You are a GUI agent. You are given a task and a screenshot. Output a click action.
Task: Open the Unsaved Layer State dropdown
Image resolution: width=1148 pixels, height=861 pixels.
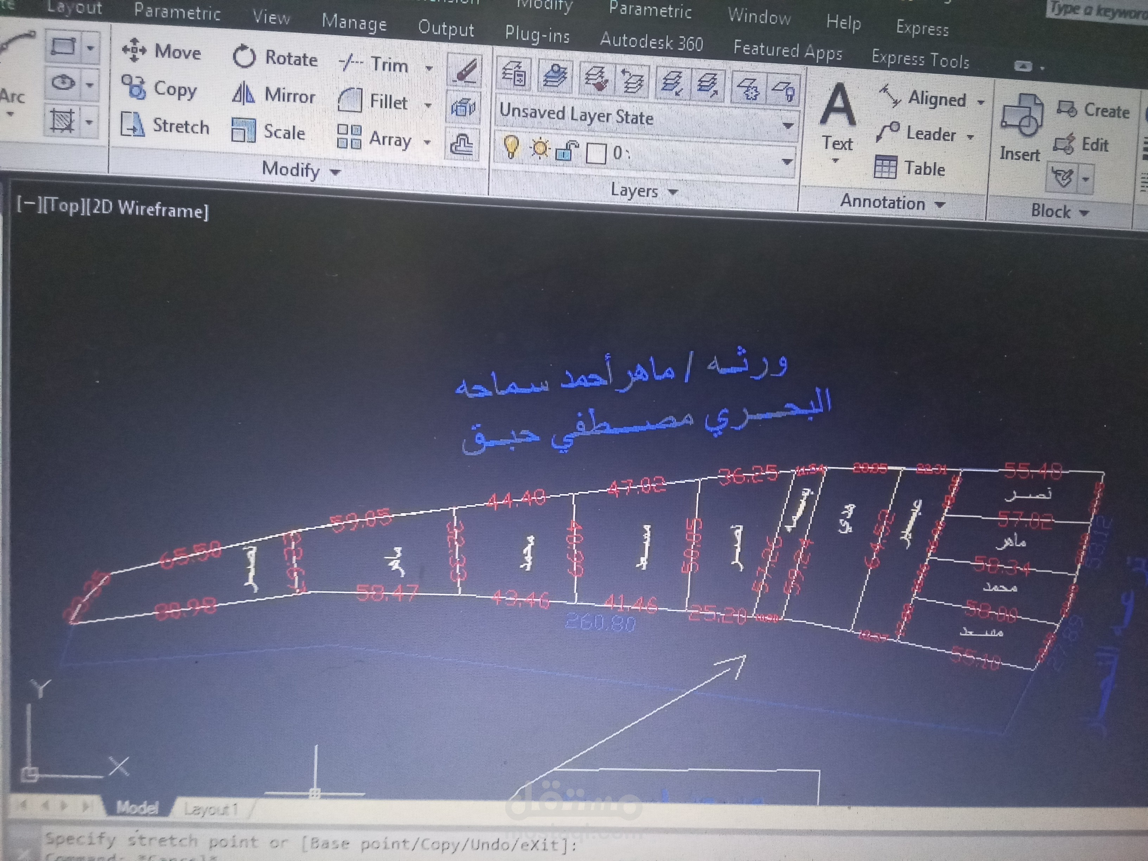coord(789,125)
